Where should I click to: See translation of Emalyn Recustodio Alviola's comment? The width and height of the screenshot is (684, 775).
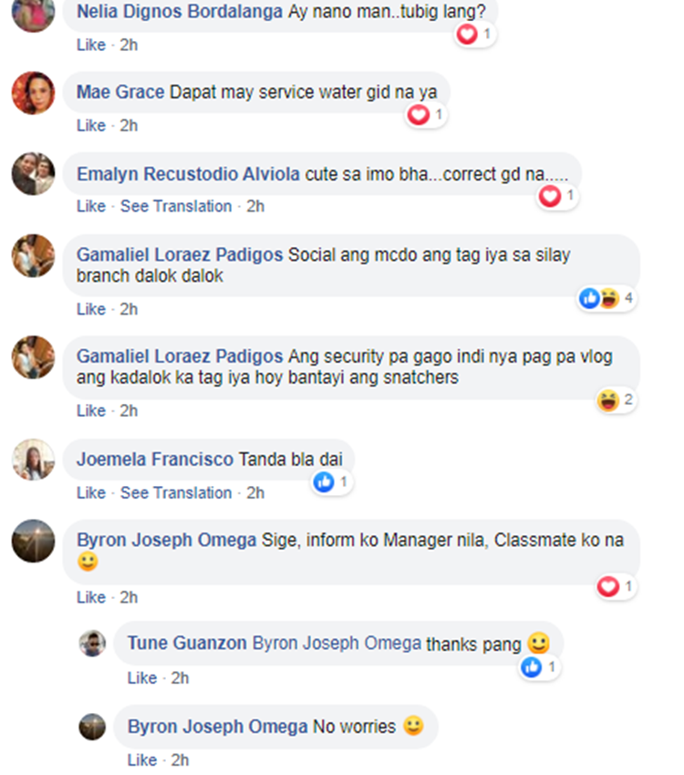[176, 207]
